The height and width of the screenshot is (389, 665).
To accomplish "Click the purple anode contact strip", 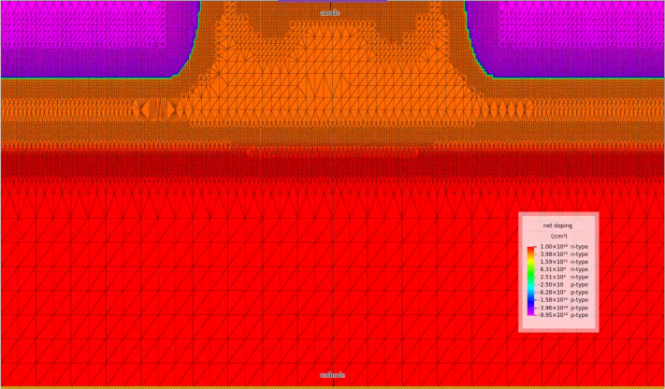I will click(332, 2).
